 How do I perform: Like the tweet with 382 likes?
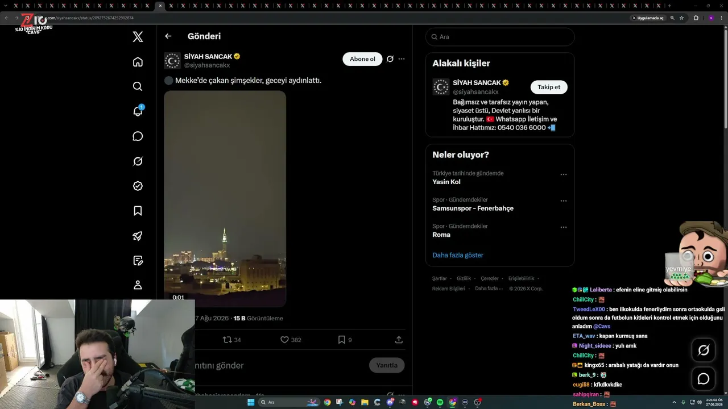point(291,340)
